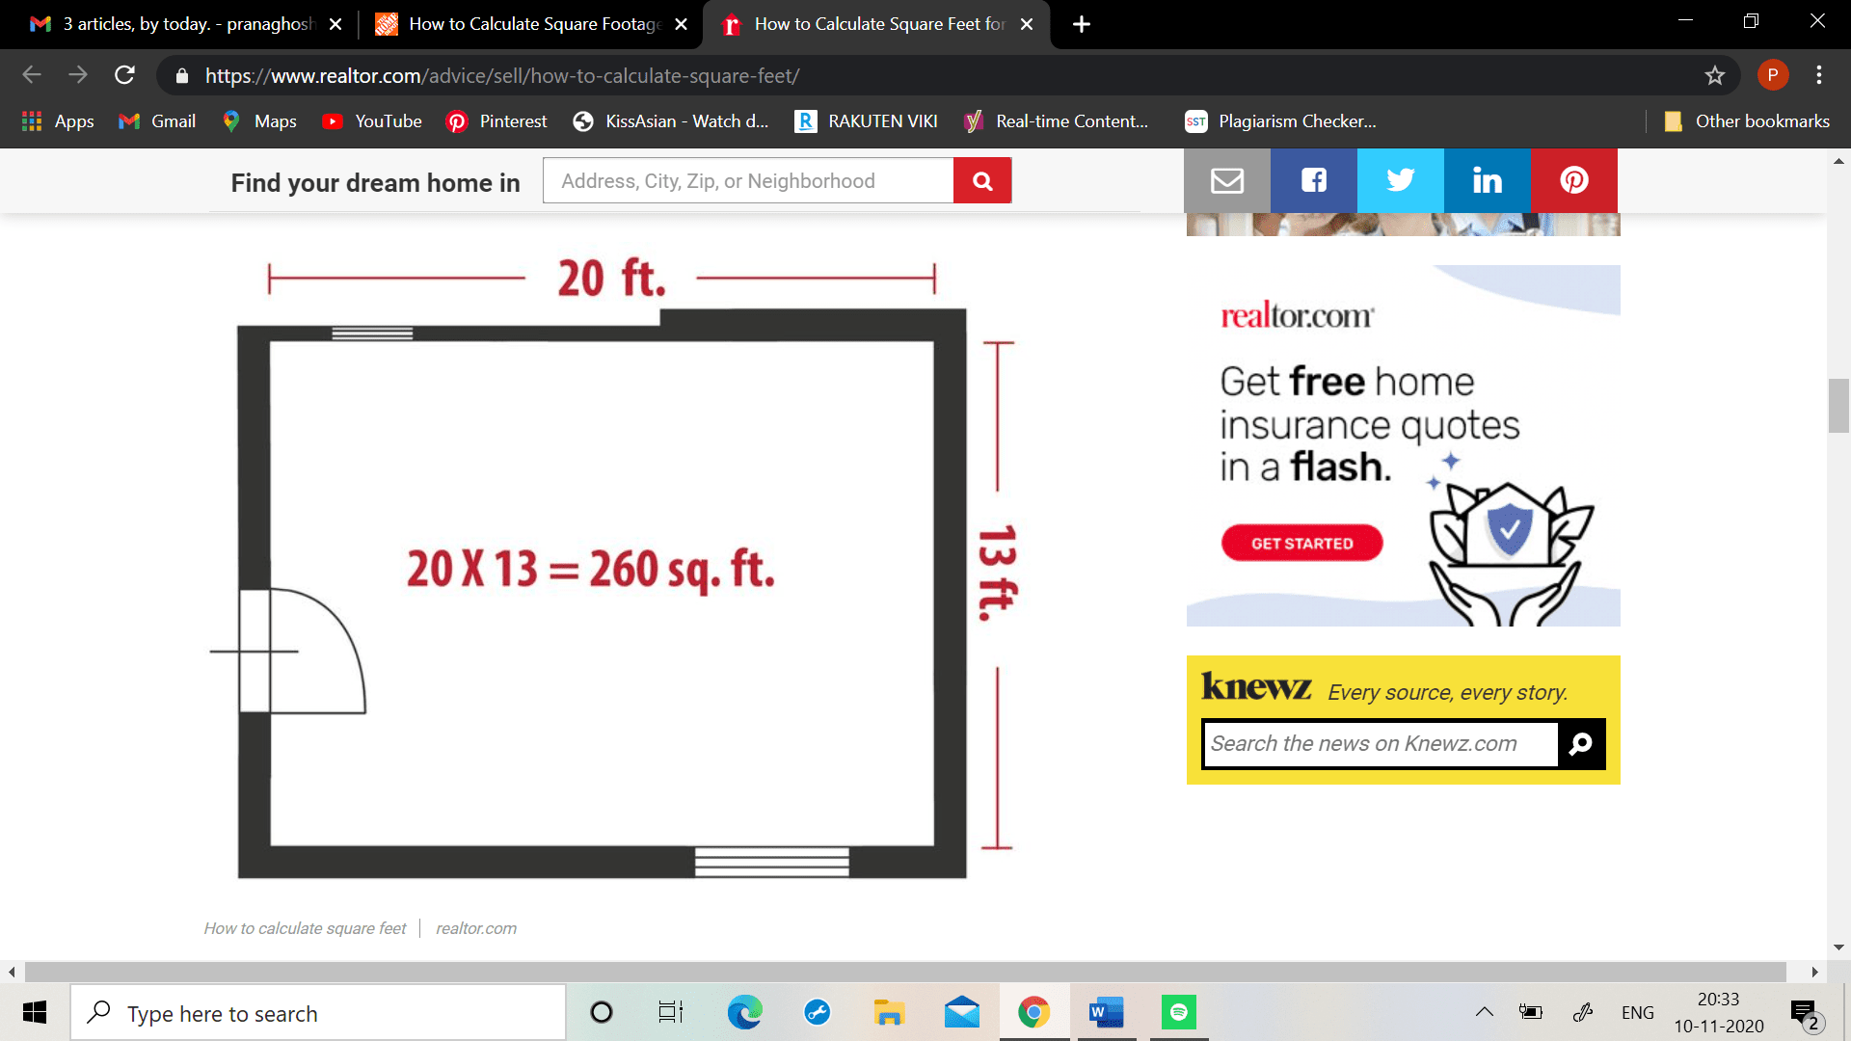Image resolution: width=1851 pixels, height=1041 pixels.
Task: Open the YouTube bookmark
Action: [371, 121]
